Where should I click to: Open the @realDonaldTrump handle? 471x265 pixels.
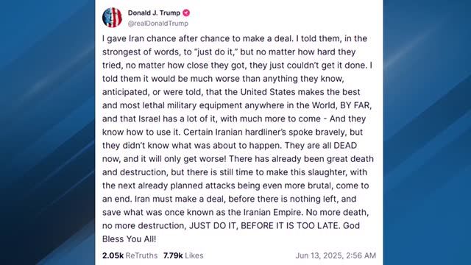tap(158, 24)
